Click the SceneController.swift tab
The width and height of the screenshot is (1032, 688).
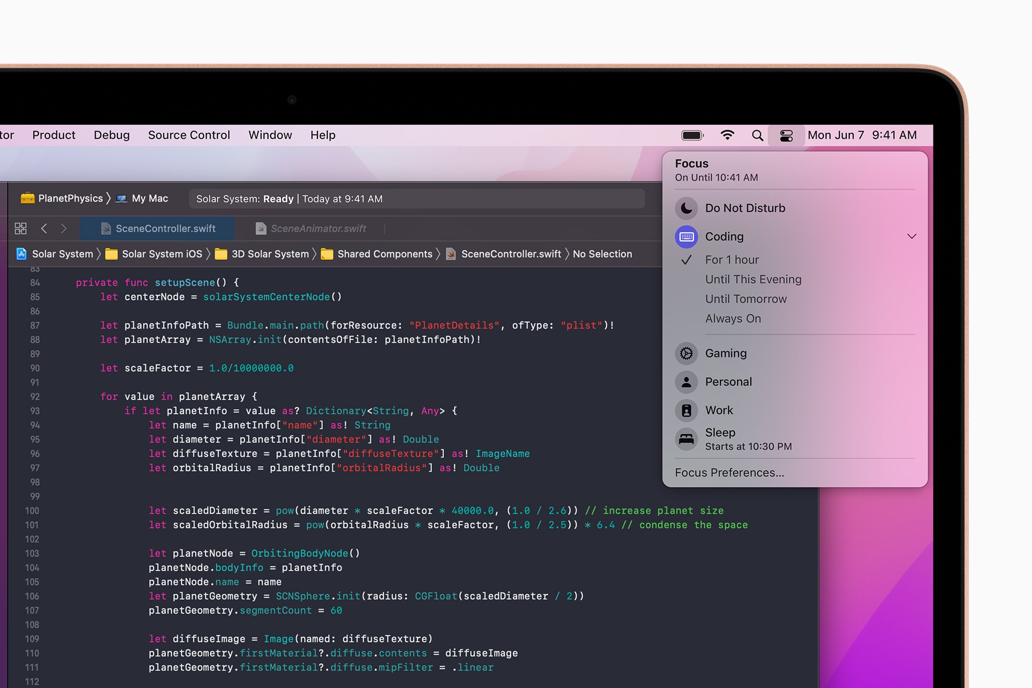tap(162, 227)
